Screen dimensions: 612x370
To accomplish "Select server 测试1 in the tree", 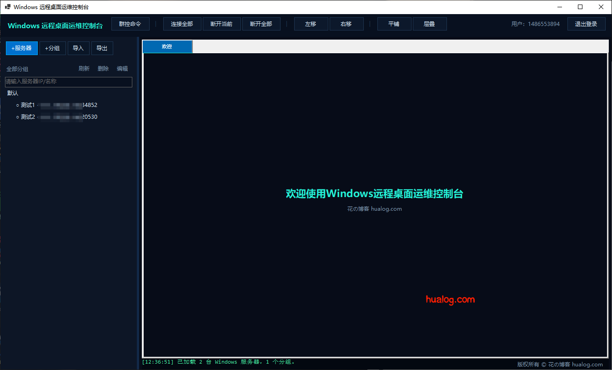I will coord(59,105).
